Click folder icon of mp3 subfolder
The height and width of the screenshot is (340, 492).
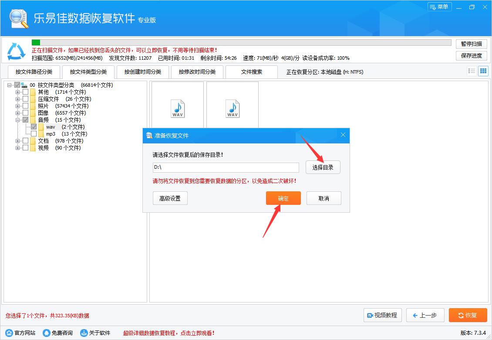click(x=41, y=134)
